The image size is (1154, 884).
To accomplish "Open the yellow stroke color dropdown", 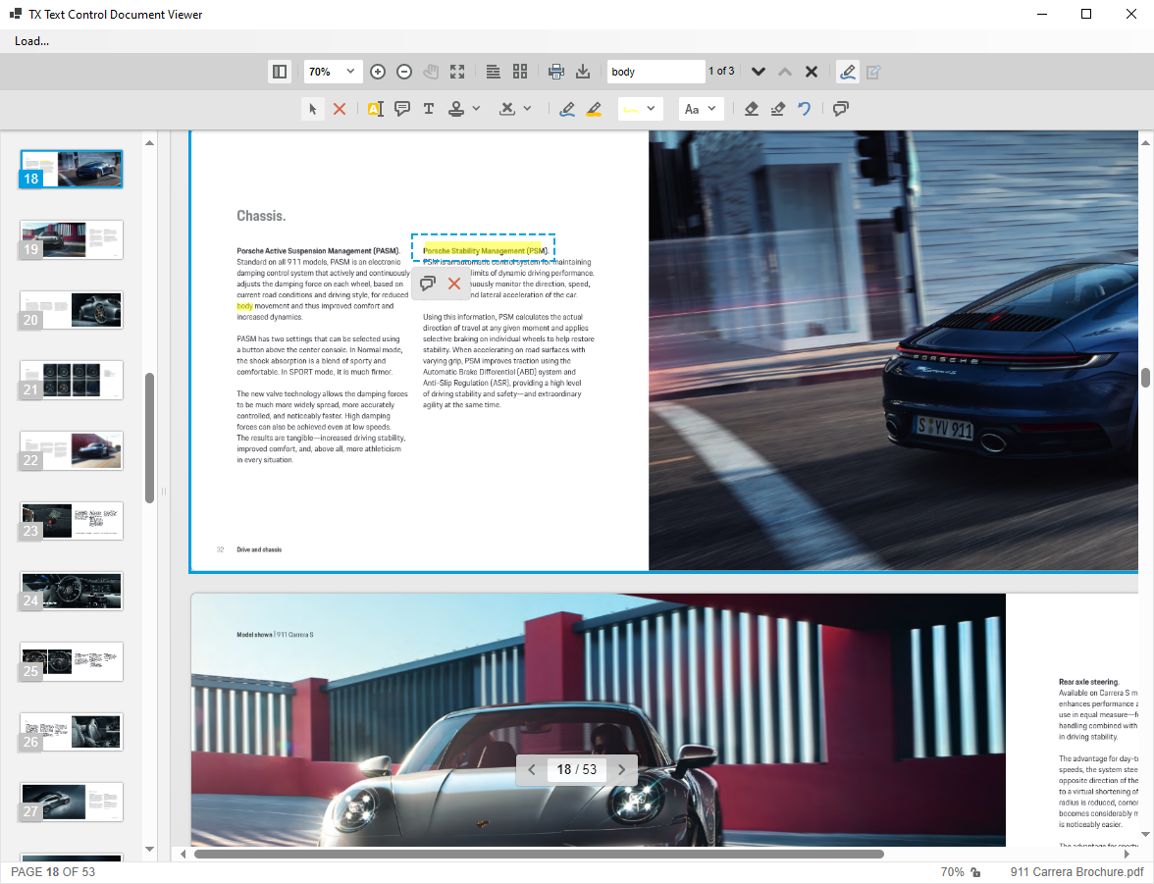I will point(640,109).
